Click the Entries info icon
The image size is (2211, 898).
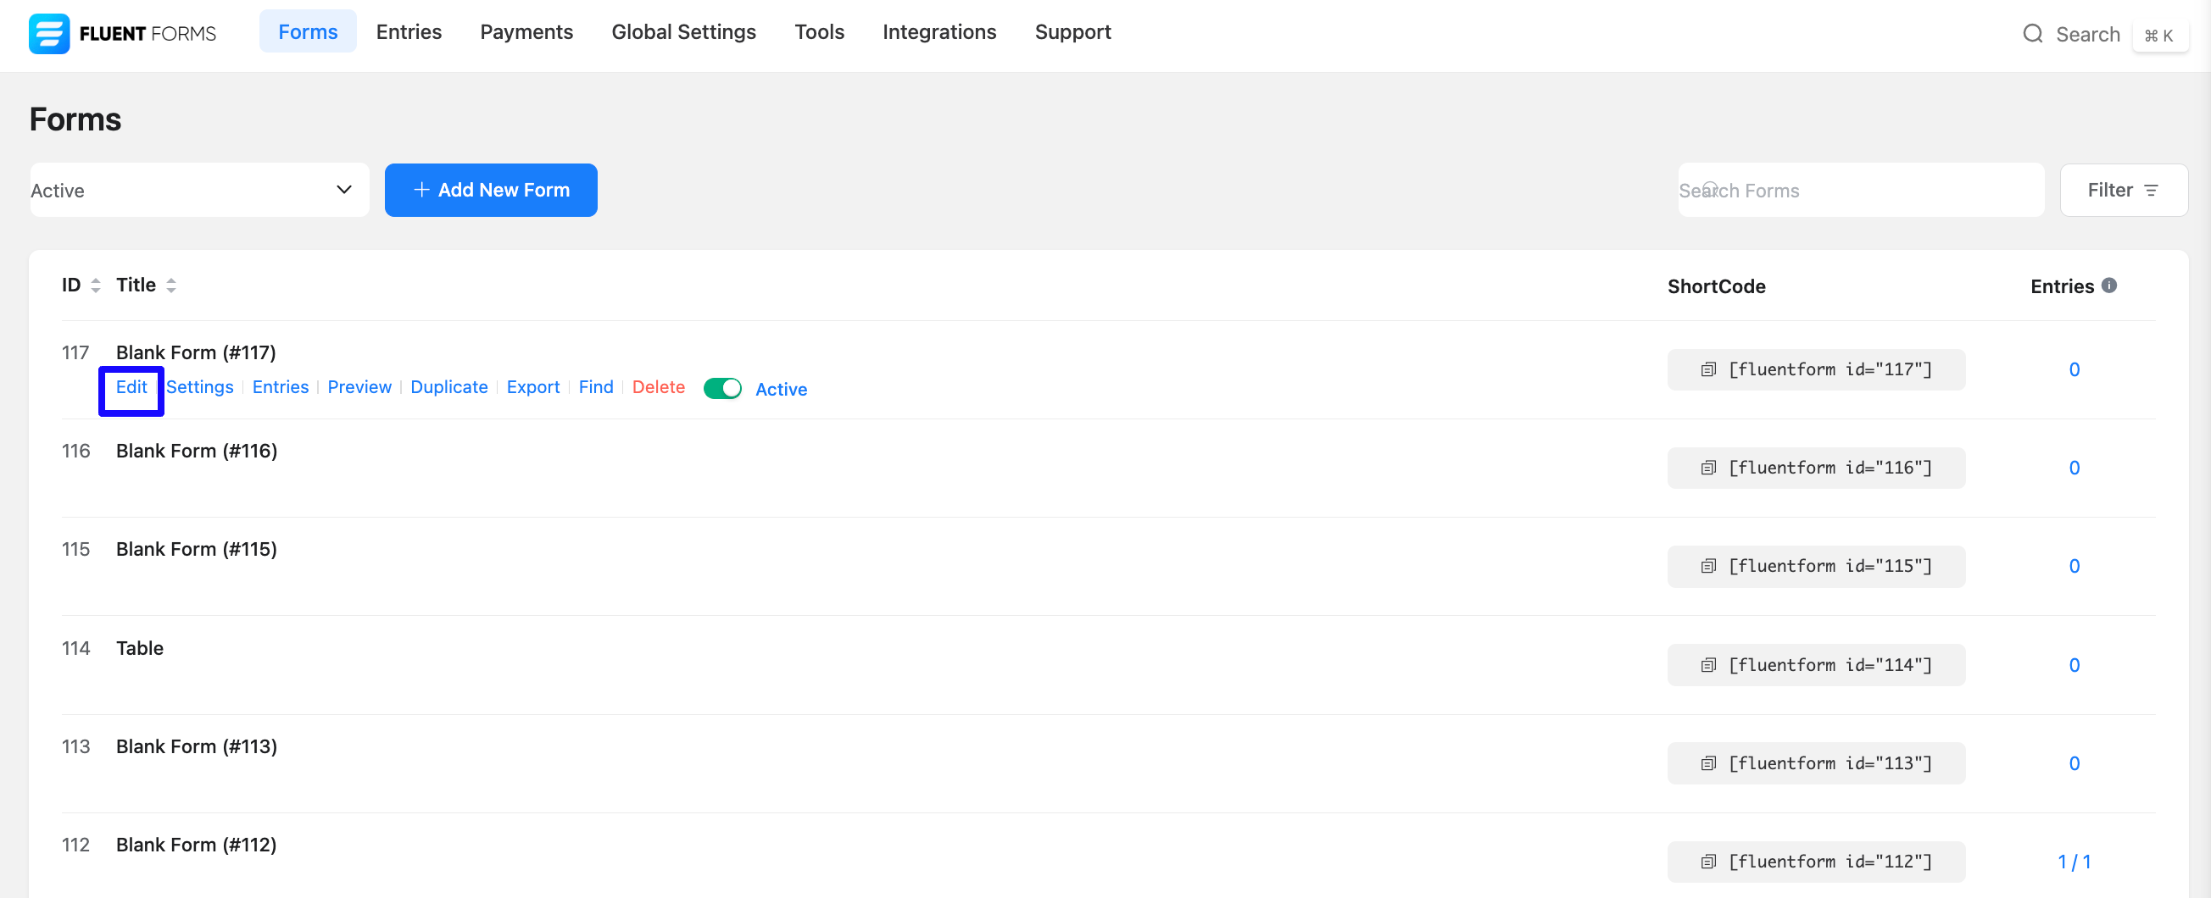tap(2109, 285)
